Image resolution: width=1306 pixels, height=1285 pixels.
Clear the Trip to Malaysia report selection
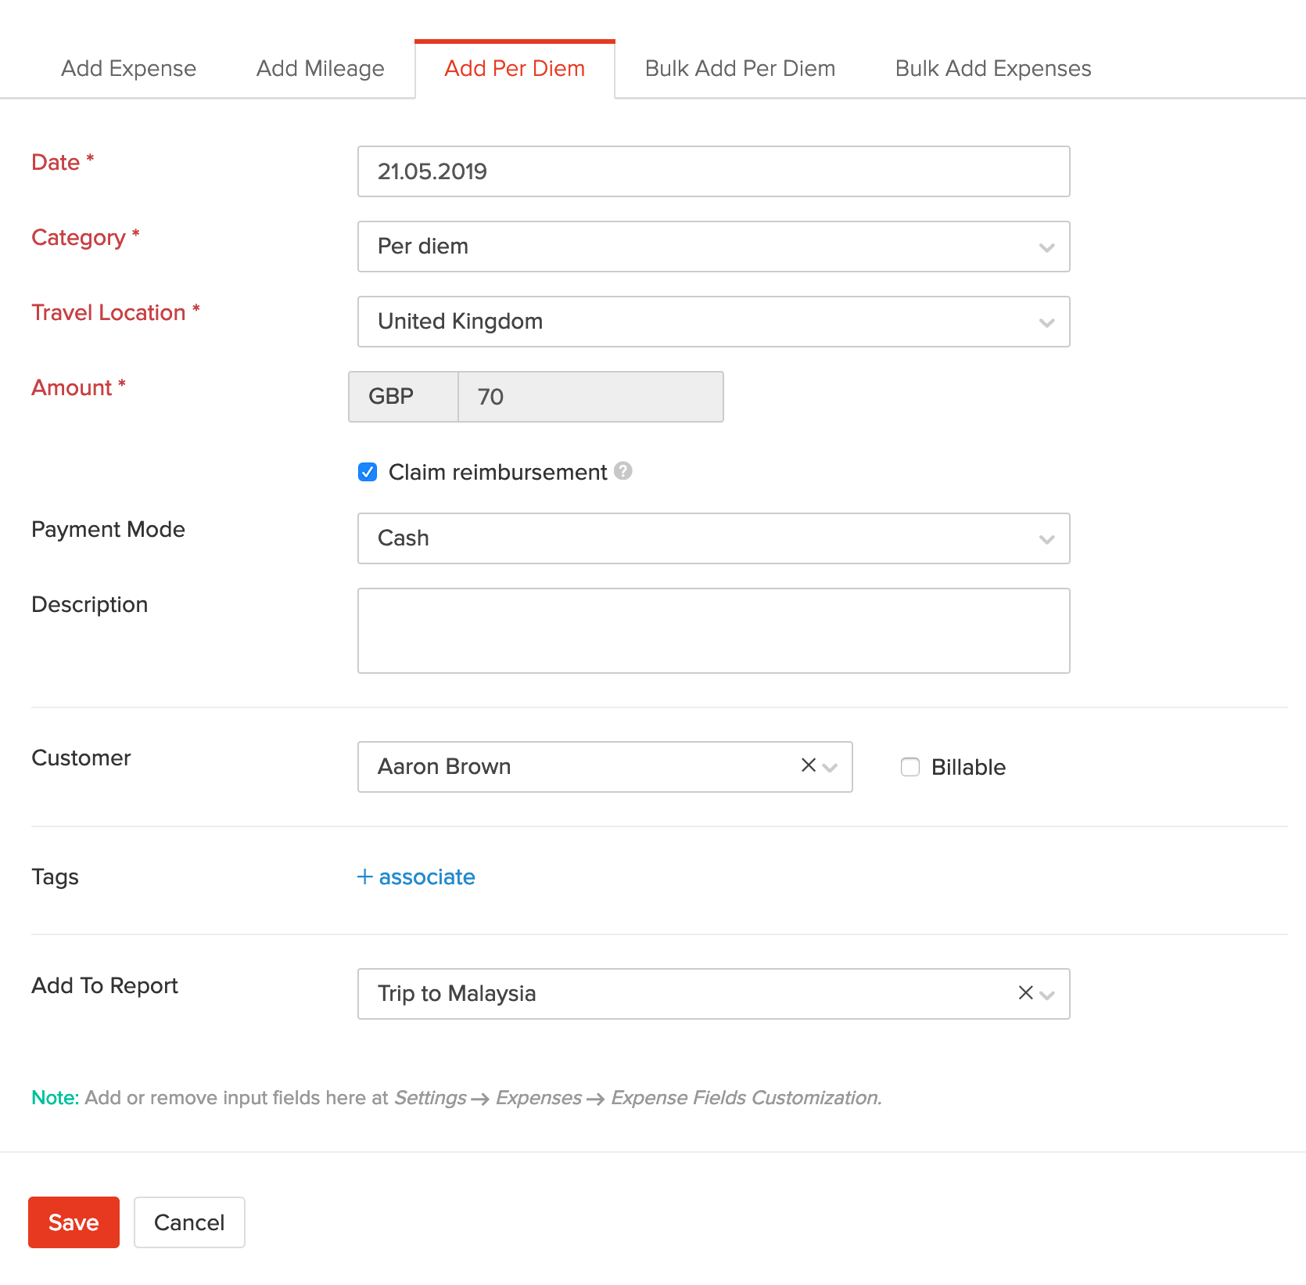[1025, 993]
